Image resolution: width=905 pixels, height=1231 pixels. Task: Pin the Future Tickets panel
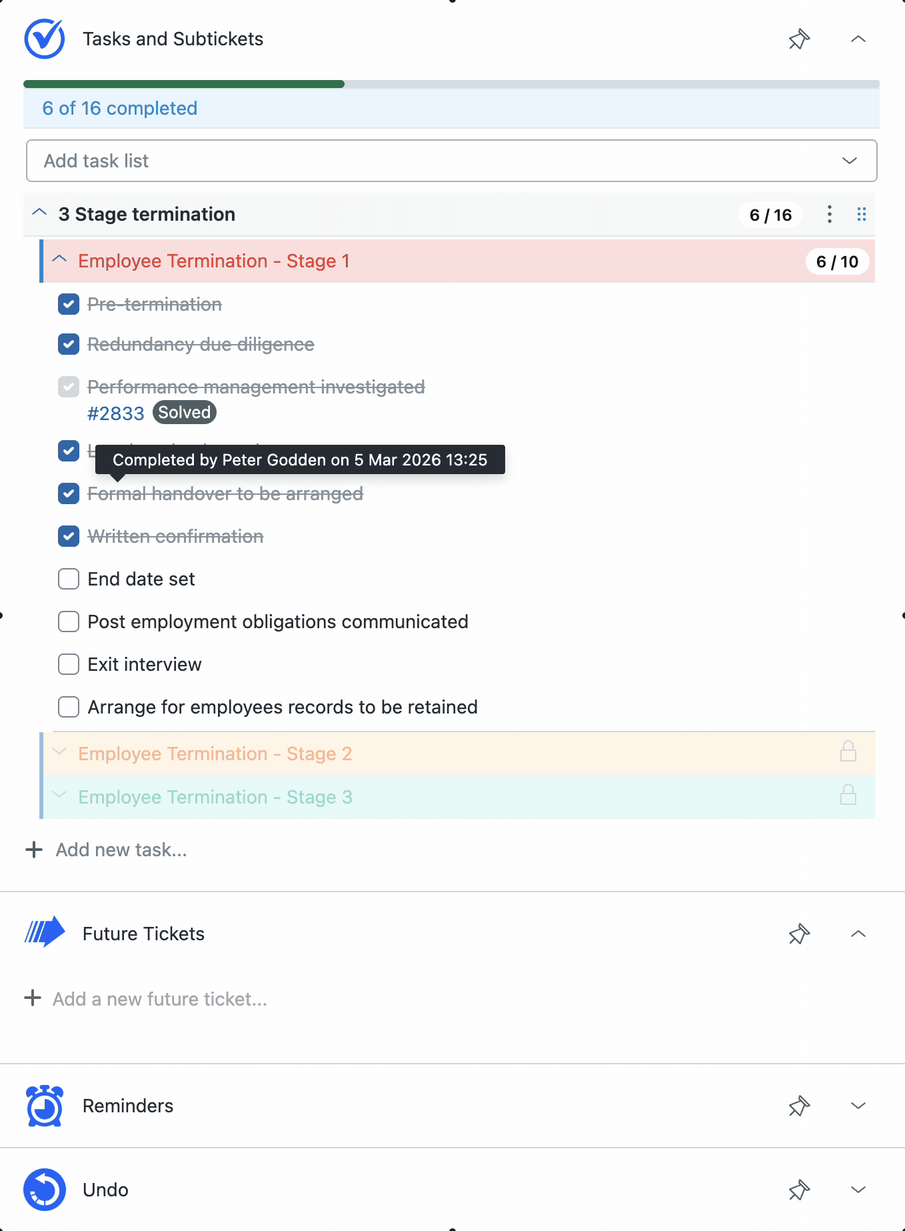pos(798,934)
